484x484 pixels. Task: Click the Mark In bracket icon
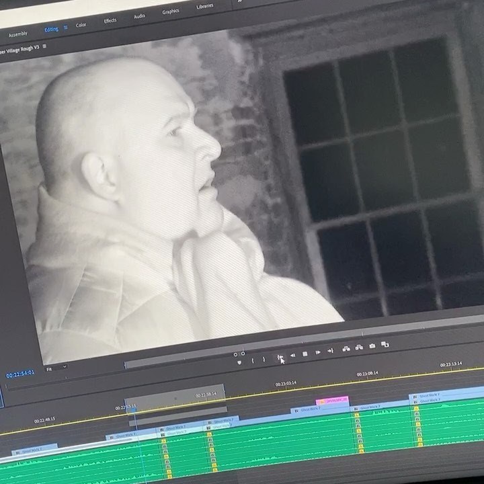click(x=253, y=360)
